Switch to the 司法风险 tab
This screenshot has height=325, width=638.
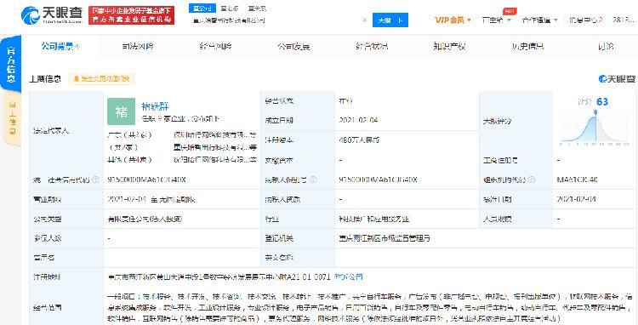point(138,47)
